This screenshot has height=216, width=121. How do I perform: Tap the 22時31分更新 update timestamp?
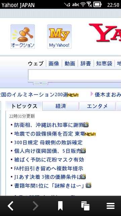pos(22,116)
